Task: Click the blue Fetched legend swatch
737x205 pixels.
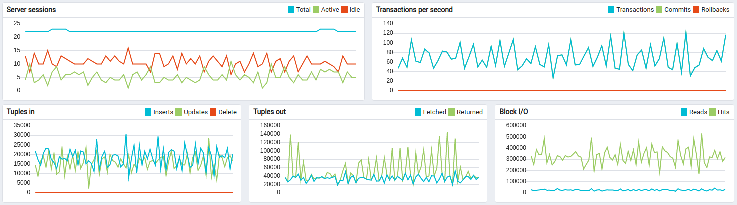Action: 418,112
